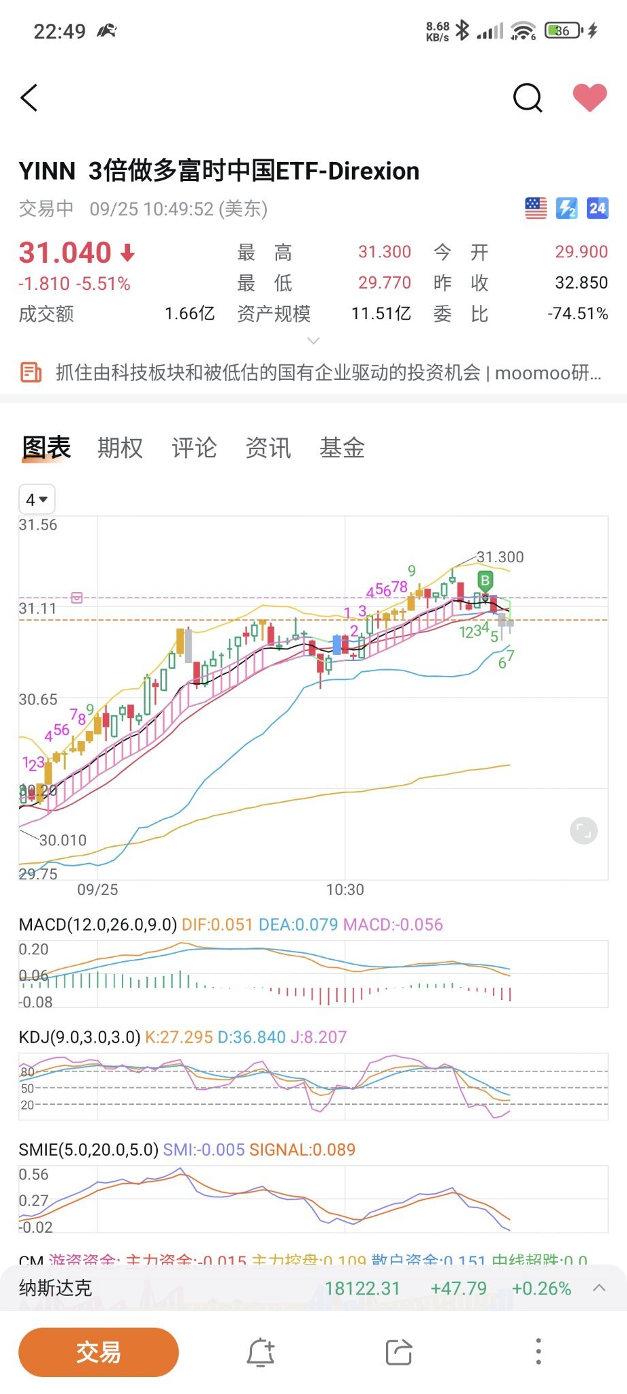The width and height of the screenshot is (627, 1394).
Task: Tap the 24-hour trading icon
Action: click(x=597, y=208)
